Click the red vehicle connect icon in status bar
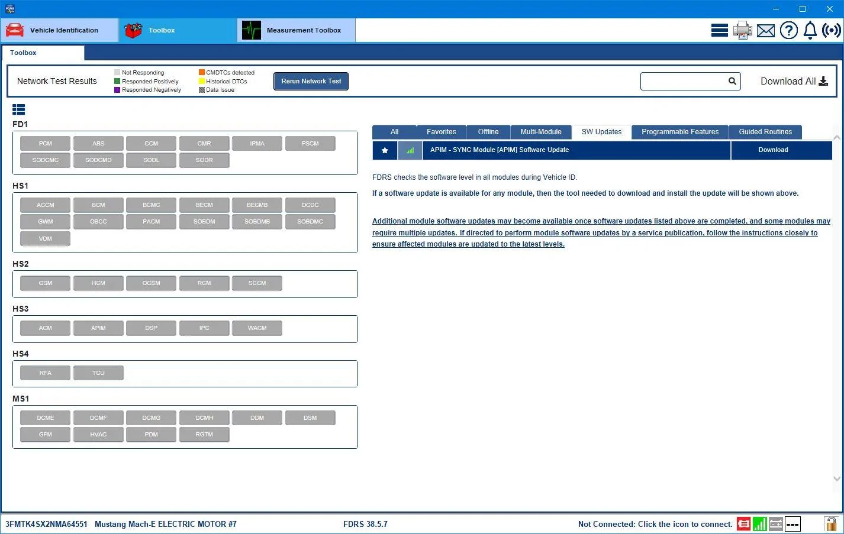Viewport: 844px width, 534px height. 744,523
